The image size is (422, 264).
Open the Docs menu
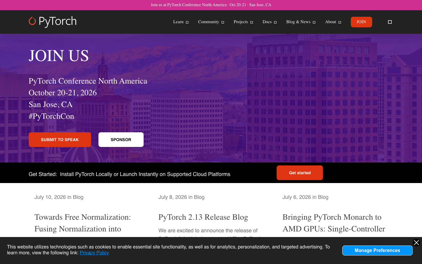[x=267, y=22]
